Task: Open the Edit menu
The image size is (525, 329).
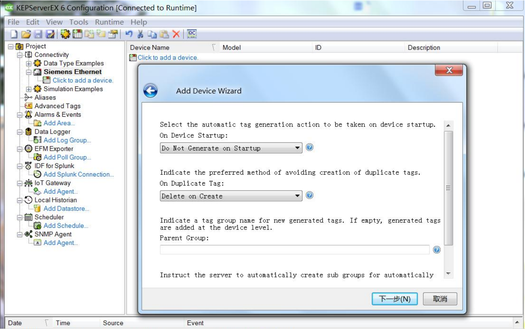Action: click(33, 22)
